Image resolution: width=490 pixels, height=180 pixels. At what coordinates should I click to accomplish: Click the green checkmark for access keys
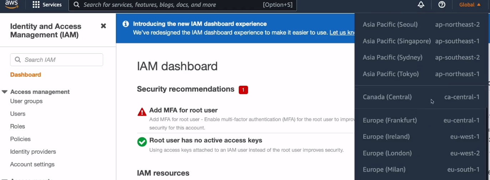pyautogui.click(x=142, y=142)
